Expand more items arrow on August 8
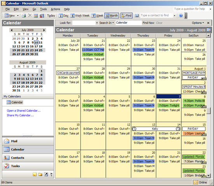The height and width of the screenshot is (186, 214). point(204,107)
